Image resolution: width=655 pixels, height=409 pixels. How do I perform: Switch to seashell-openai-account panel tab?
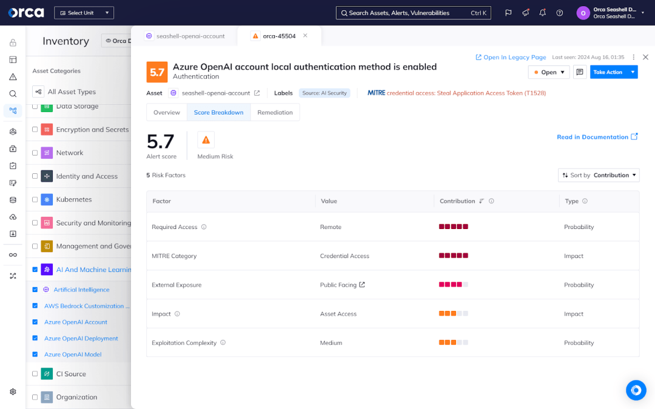pyautogui.click(x=185, y=36)
